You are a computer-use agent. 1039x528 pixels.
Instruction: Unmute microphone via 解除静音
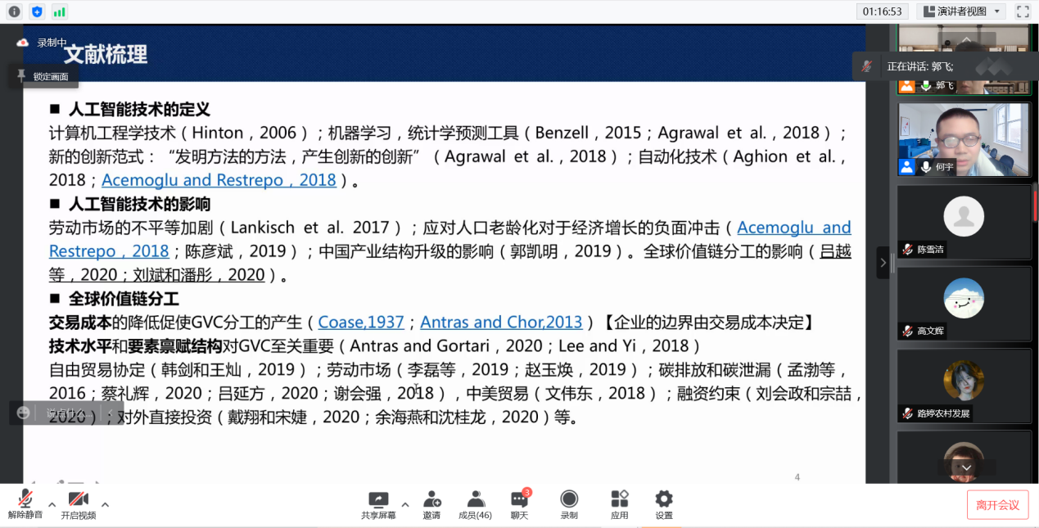tap(25, 504)
